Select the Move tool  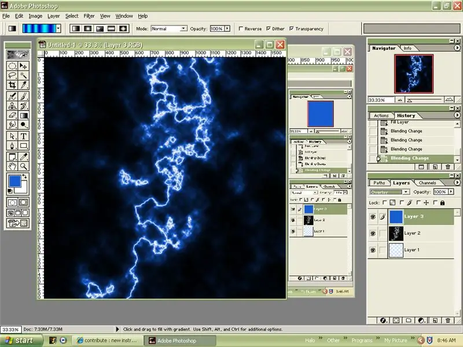24,66
